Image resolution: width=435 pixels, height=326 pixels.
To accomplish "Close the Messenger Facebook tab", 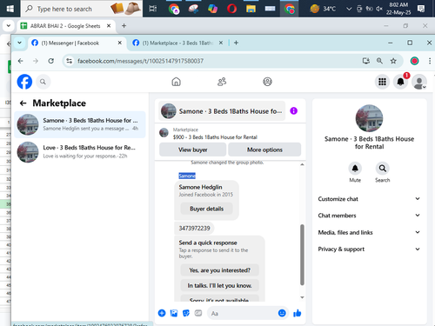I will pos(119,43).
